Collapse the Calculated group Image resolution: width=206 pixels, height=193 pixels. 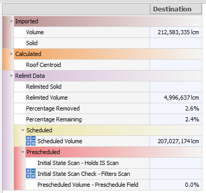[11, 54]
